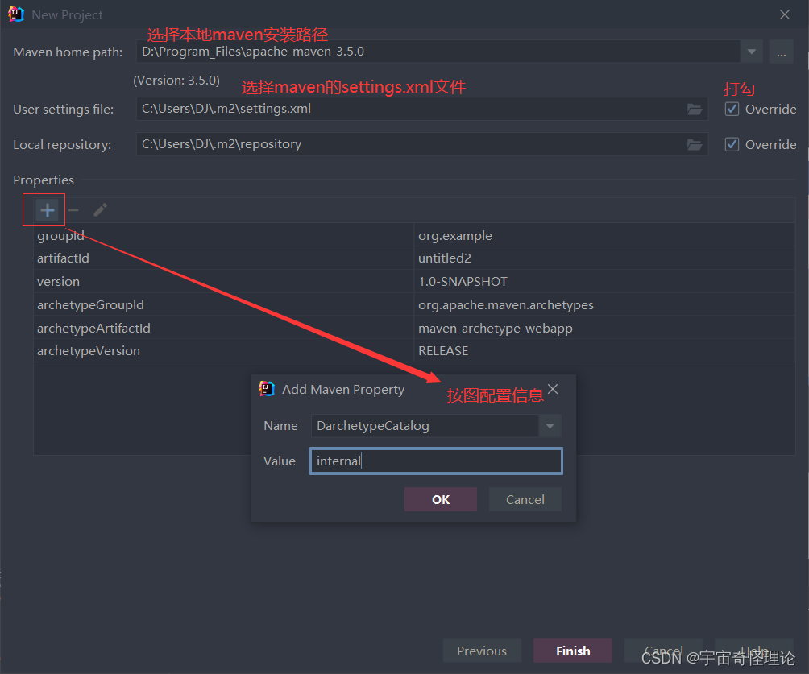Expand the Maven home path dropdown

coord(752,52)
